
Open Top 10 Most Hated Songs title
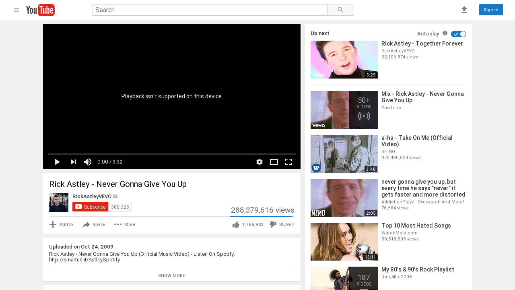click(x=416, y=226)
